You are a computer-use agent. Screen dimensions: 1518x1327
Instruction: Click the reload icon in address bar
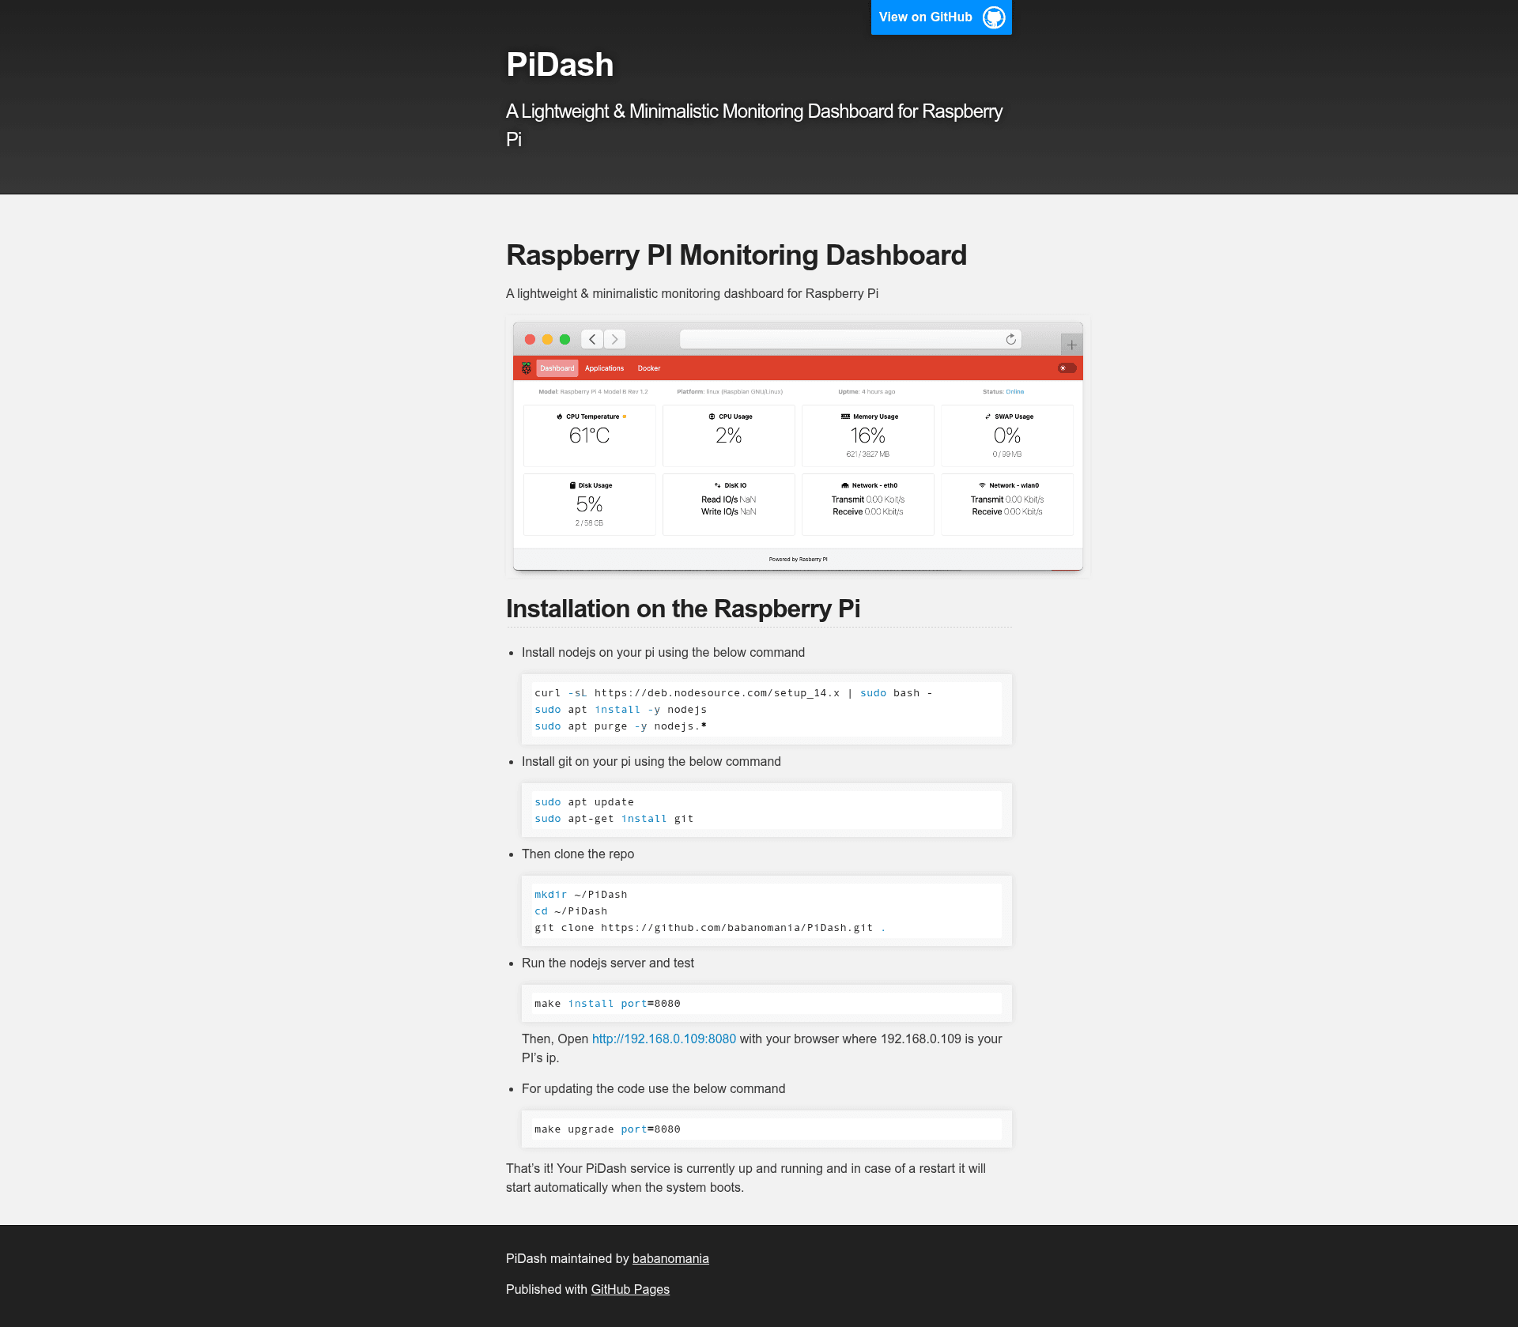[x=1010, y=339]
